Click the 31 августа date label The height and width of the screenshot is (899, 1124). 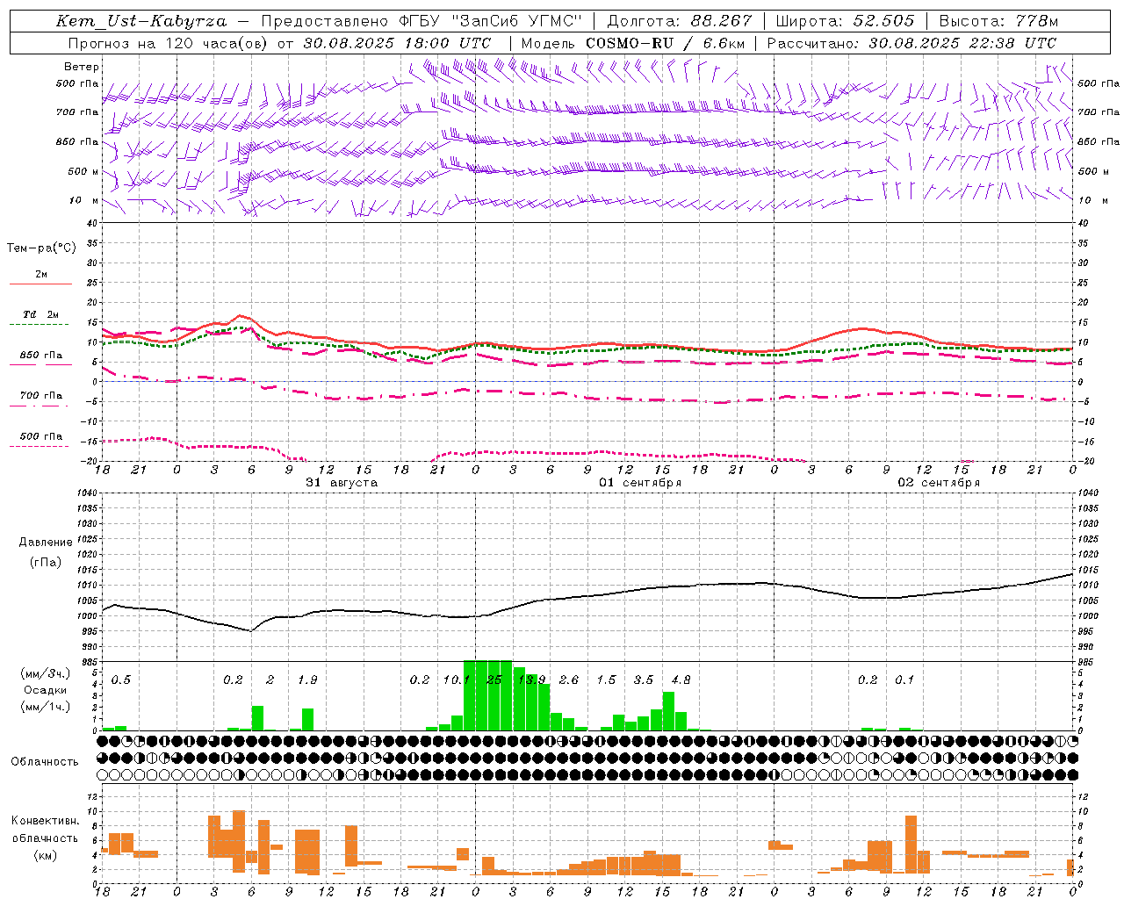pos(342,483)
